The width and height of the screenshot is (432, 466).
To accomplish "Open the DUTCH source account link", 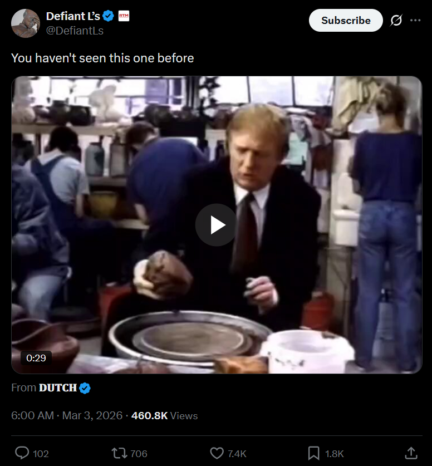I will [58, 388].
